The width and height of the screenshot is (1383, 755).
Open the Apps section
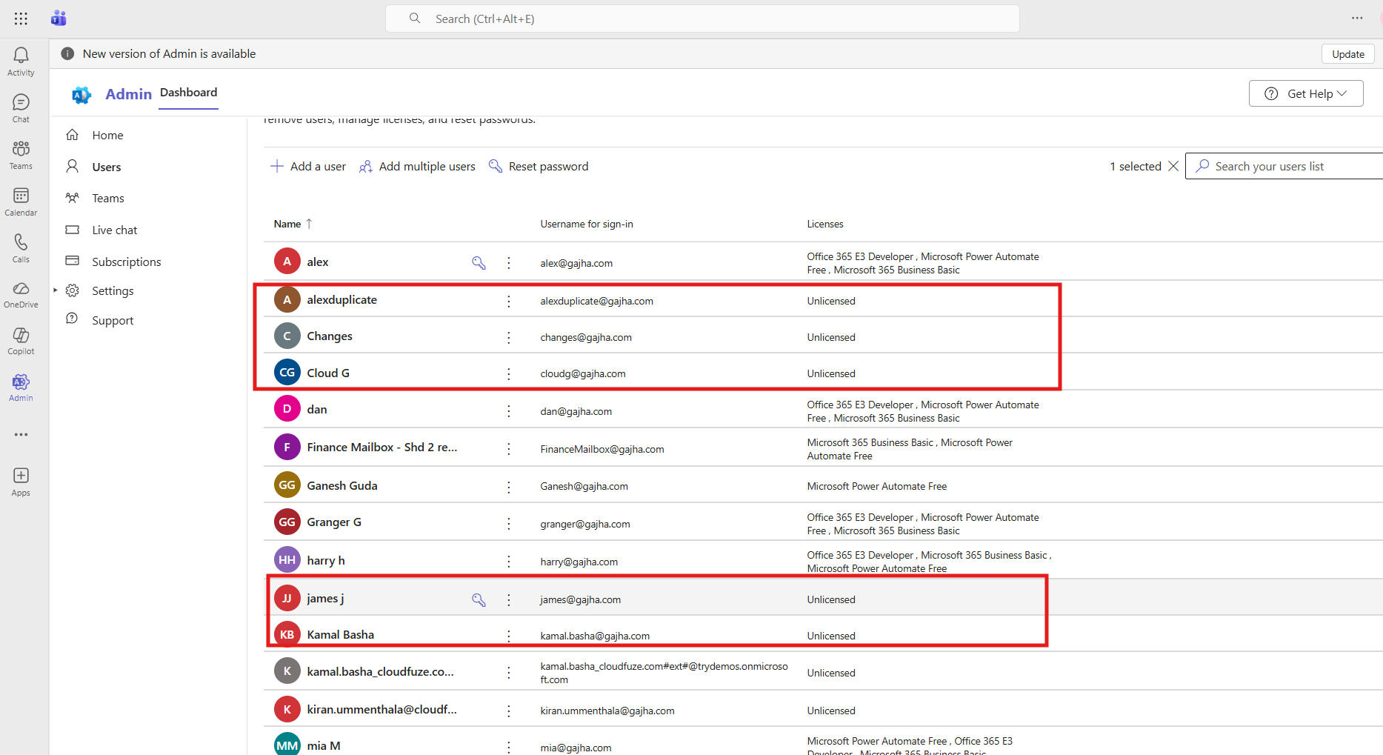(20, 480)
